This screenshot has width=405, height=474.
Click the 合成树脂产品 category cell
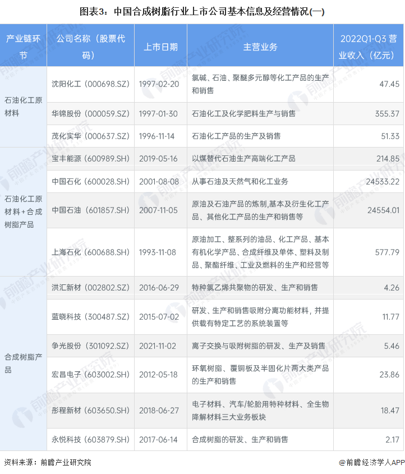(23, 363)
